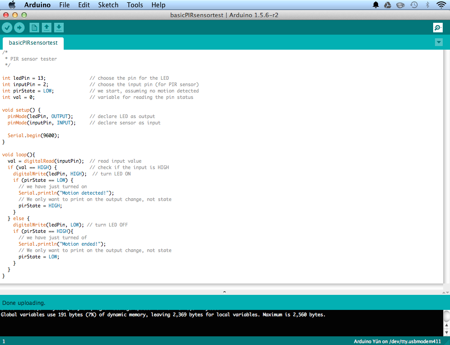450x345 pixels.
Task: Click 'pinMode(inputPin, INPUT);' line
Action: pos(41,123)
